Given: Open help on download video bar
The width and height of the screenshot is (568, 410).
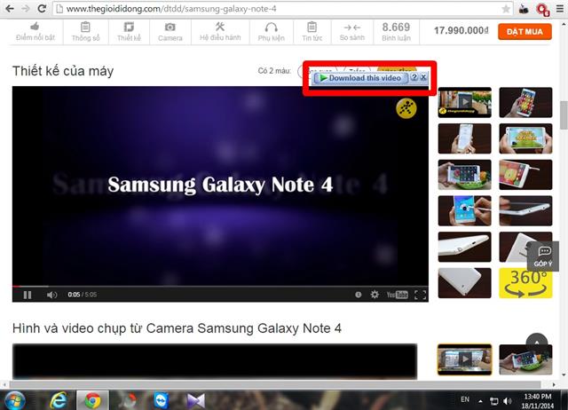Looking at the screenshot, I should click(414, 77).
